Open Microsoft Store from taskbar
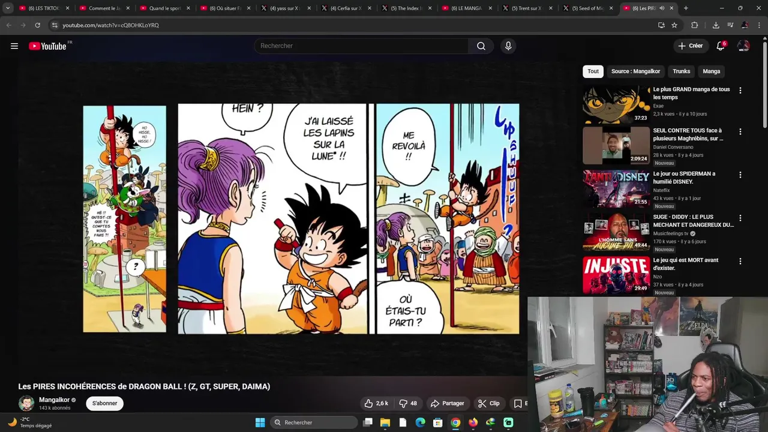 click(438, 422)
